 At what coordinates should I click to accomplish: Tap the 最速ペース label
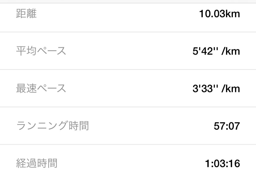[x=41, y=88]
